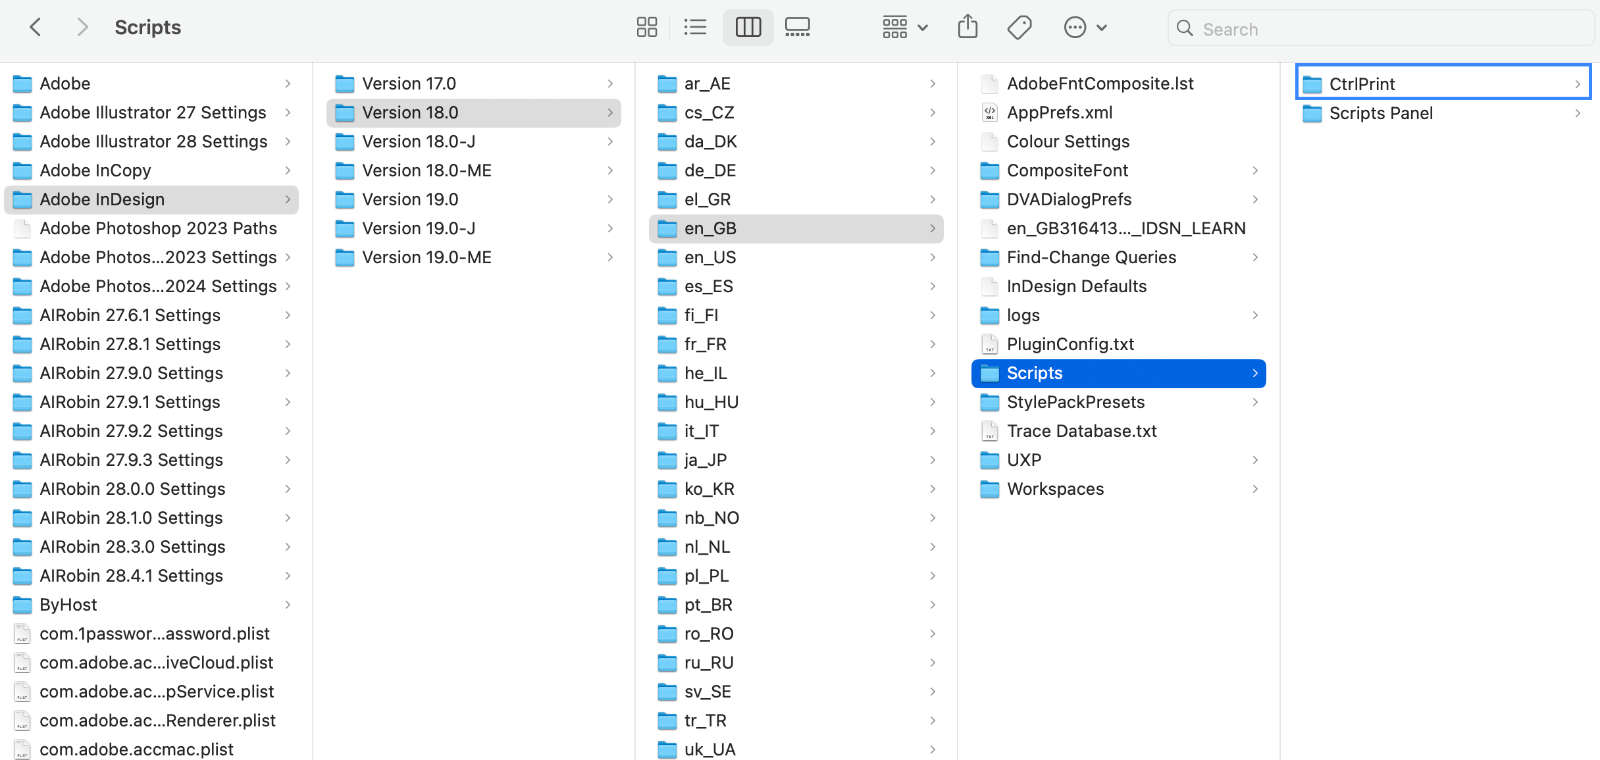Select the PluginConfig.txt file icon
1600x760 pixels.
(x=989, y=344)
